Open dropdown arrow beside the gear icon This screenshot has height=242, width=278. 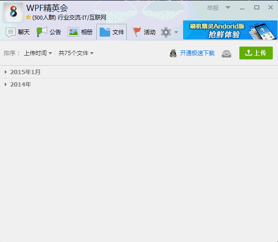176,32
